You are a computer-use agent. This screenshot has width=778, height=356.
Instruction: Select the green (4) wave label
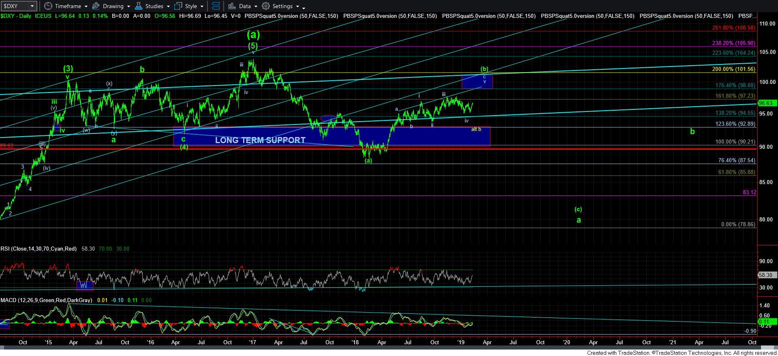click(184, 147)
